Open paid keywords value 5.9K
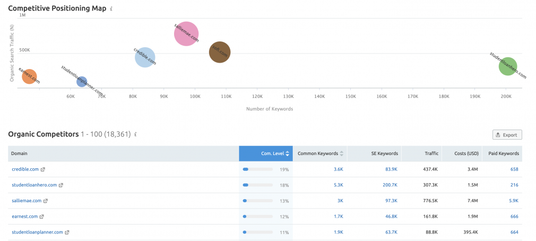 [x=513, y=201]
